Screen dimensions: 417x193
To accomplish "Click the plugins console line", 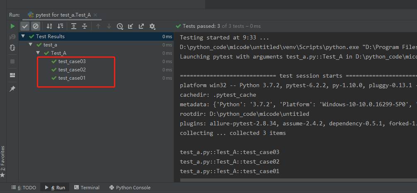I will click(x=298, y=124).
